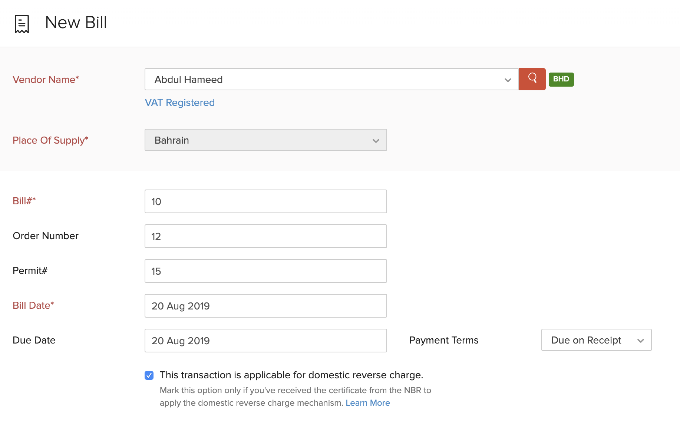Click the New Bill page heading
This screenshot has width=680, height=422.
[x=76, y=23]
